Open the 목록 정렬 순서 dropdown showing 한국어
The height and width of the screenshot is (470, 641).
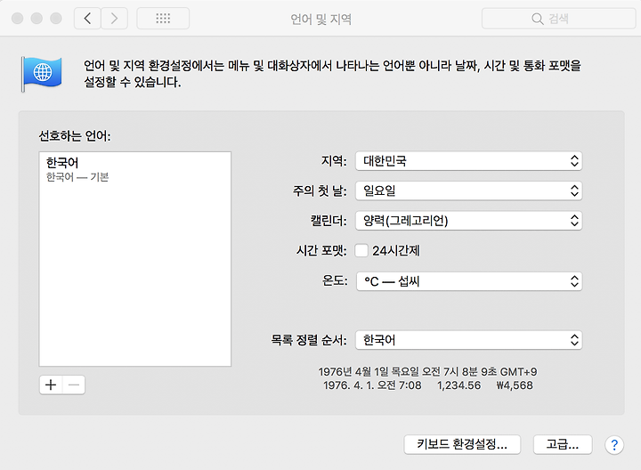[x=469, y=340]
